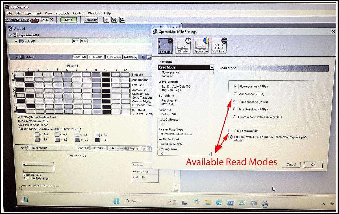Open the Protocols menu

pyautogui.click(x=62, y=13)
